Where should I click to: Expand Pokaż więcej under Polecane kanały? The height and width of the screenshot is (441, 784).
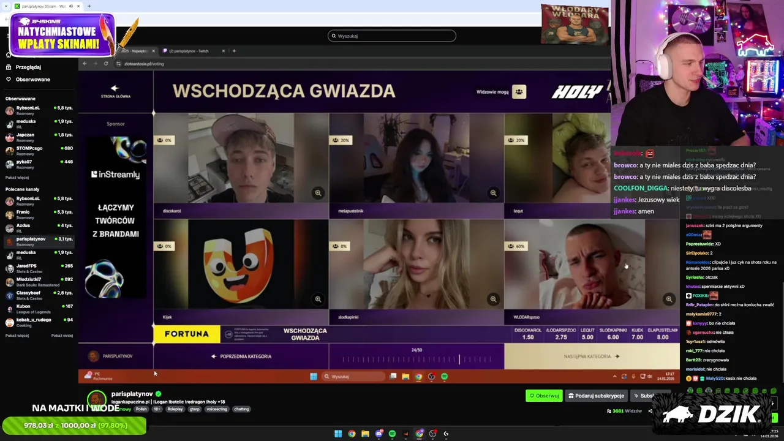coord(17,336)
